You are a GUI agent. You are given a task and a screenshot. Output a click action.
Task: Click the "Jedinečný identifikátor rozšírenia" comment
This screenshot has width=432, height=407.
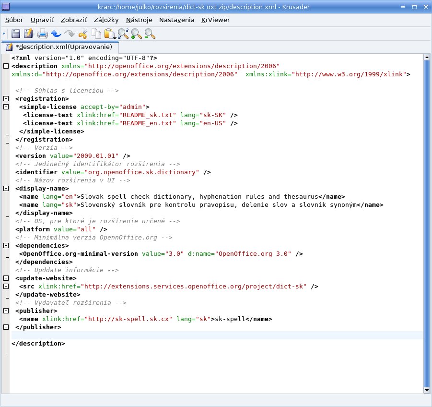(x=98, y=164)
